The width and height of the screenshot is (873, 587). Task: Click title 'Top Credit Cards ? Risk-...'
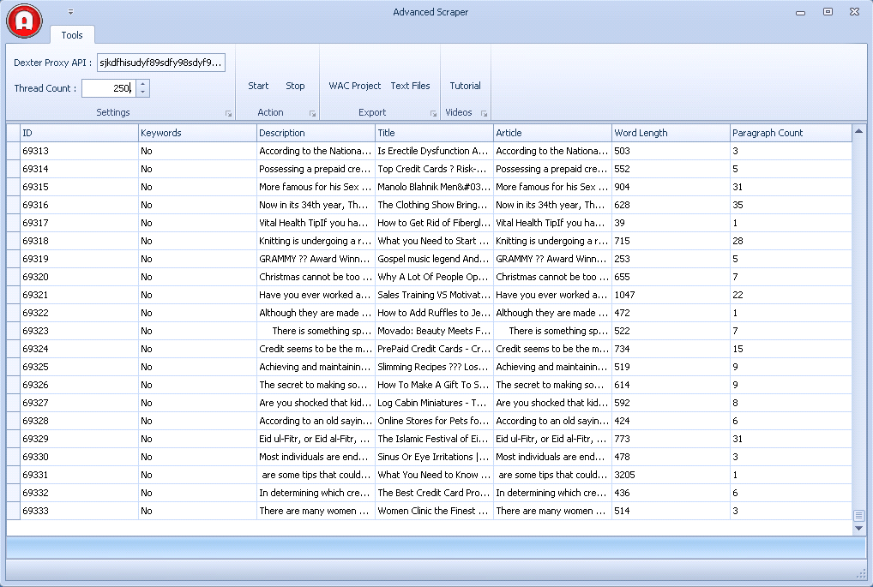click(434, 169)
